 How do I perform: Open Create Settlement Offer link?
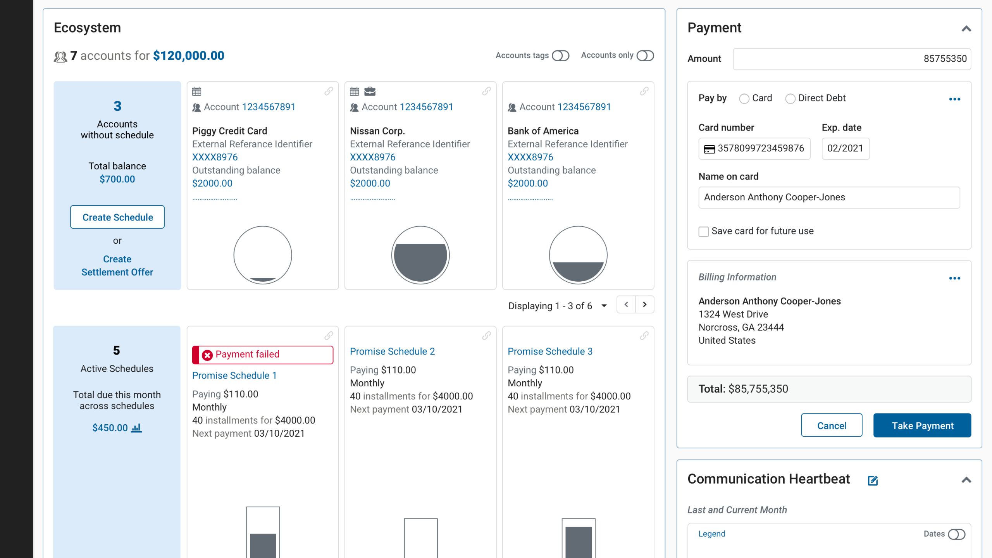click(x=117, y=265)
